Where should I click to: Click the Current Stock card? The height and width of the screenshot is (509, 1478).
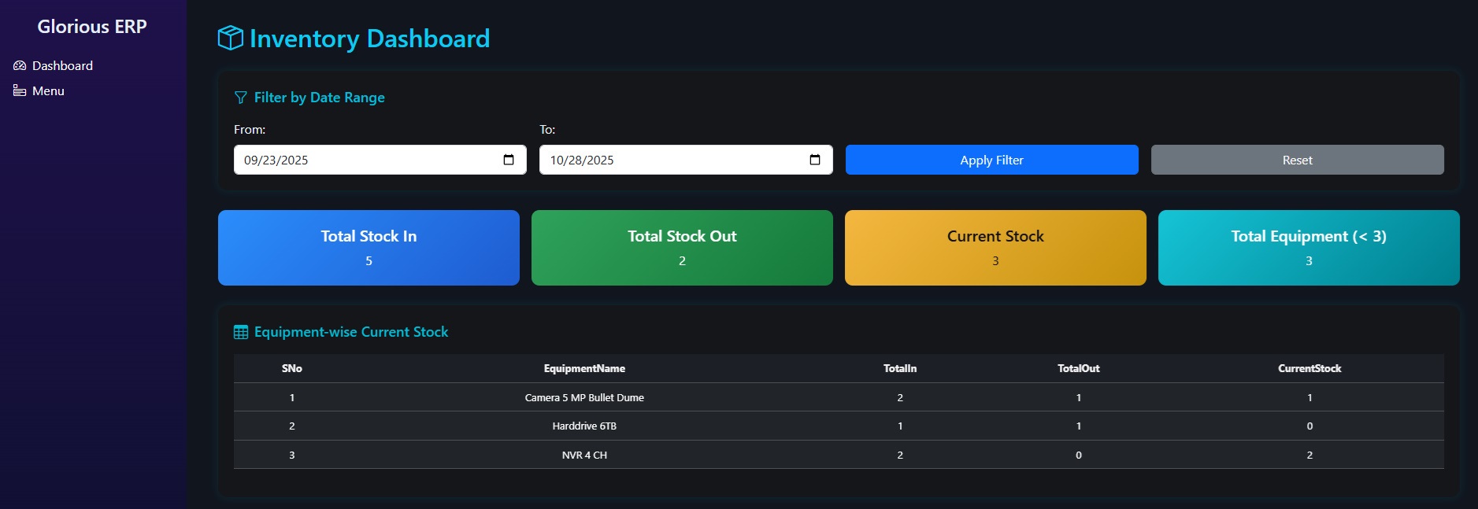pos(995,248)
